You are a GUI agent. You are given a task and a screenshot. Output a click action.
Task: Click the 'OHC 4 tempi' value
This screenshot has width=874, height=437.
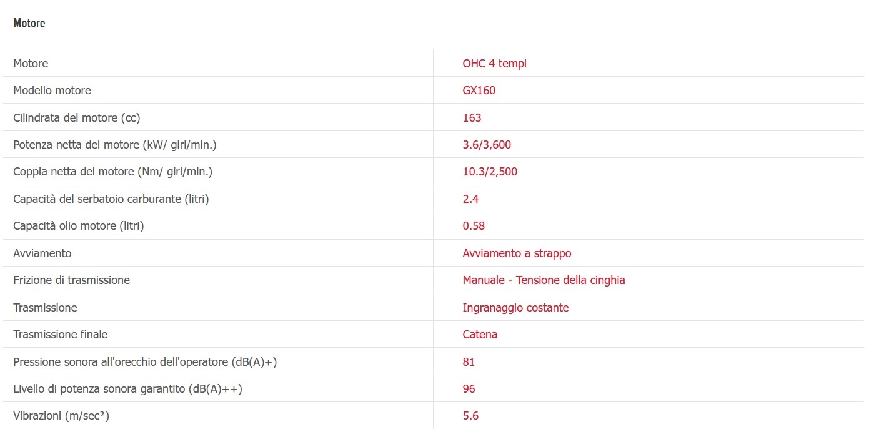coord(494,64)
